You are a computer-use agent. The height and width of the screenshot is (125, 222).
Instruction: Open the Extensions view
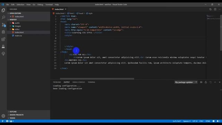point(3,39)
